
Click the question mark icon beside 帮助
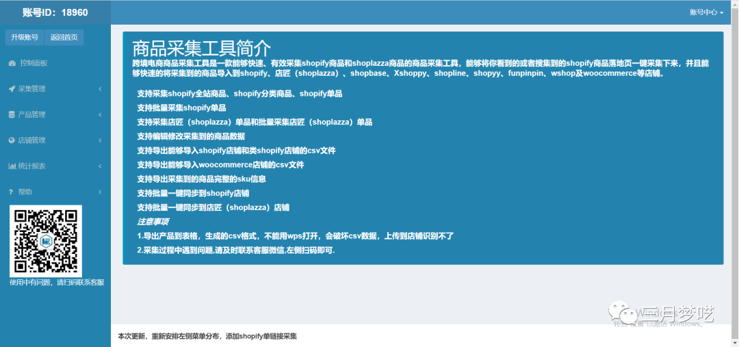click(10, 192)
